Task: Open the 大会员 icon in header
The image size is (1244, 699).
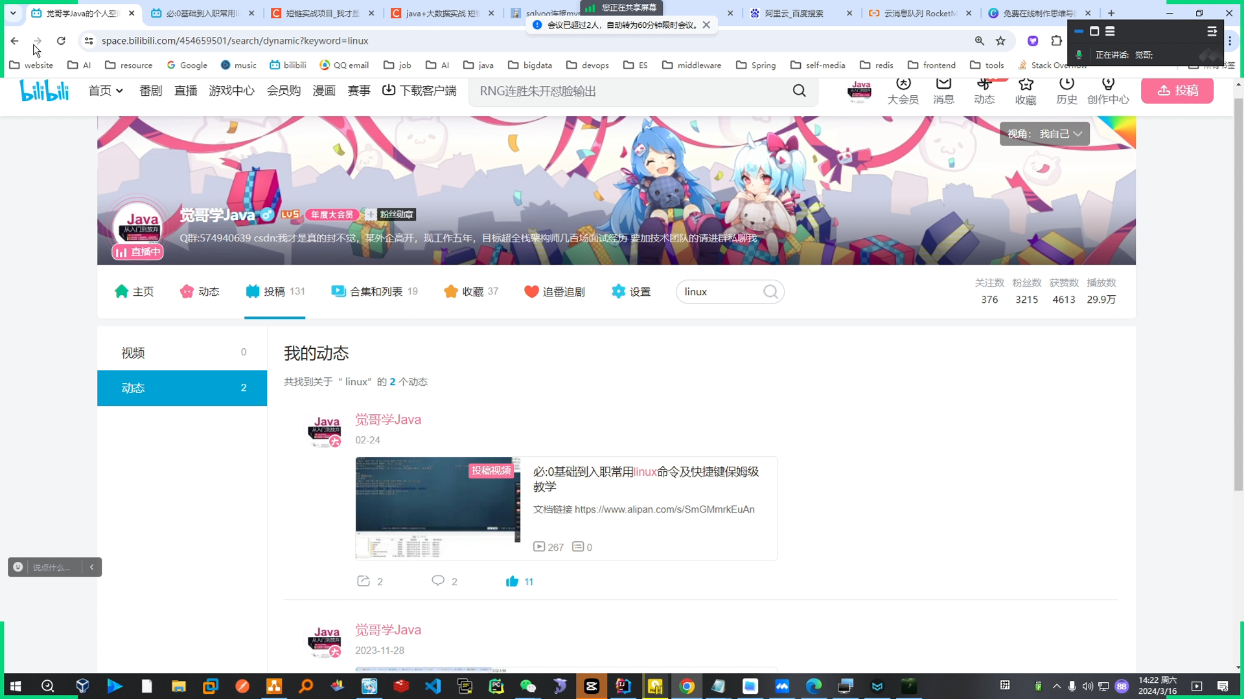Action: pos(903,91)
